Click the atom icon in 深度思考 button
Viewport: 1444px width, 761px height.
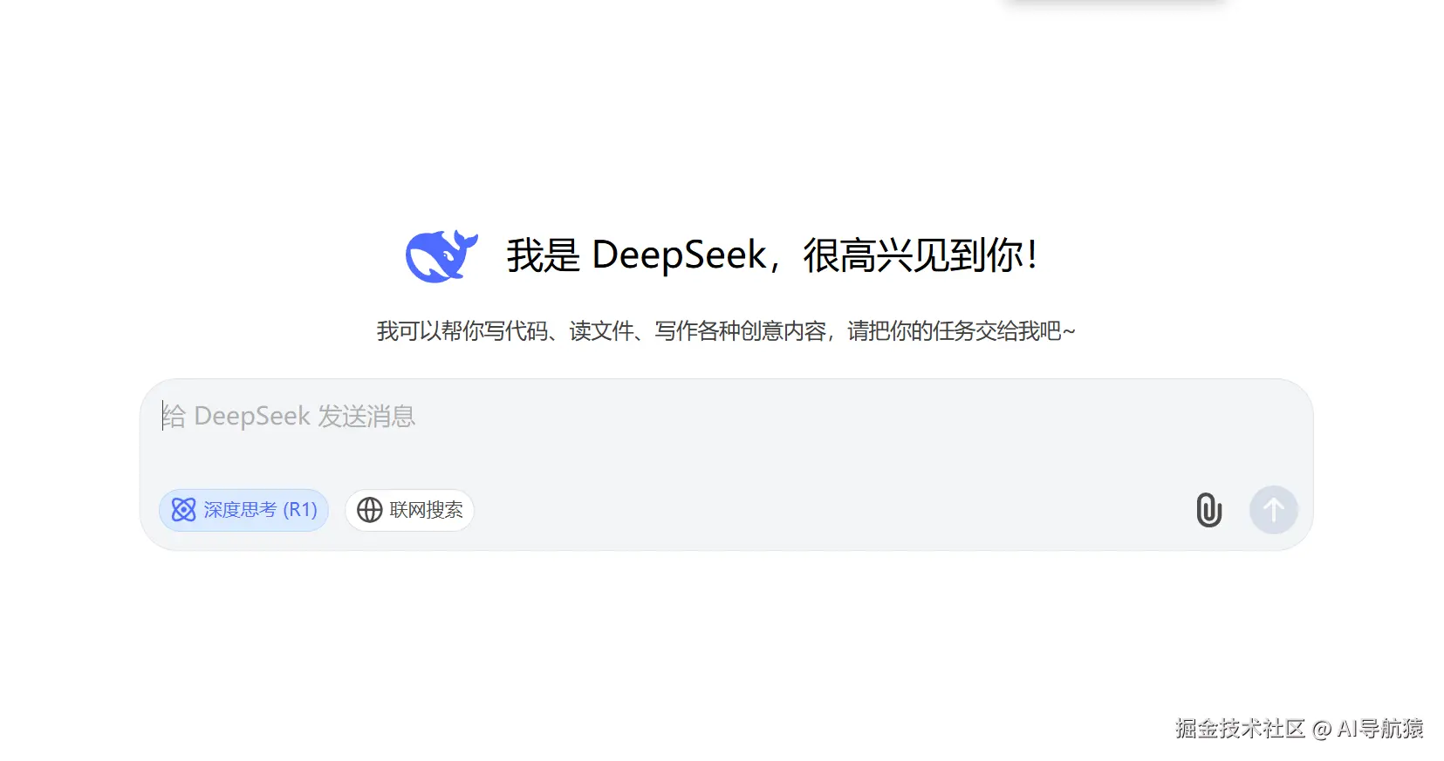click(x=183, y=510)
